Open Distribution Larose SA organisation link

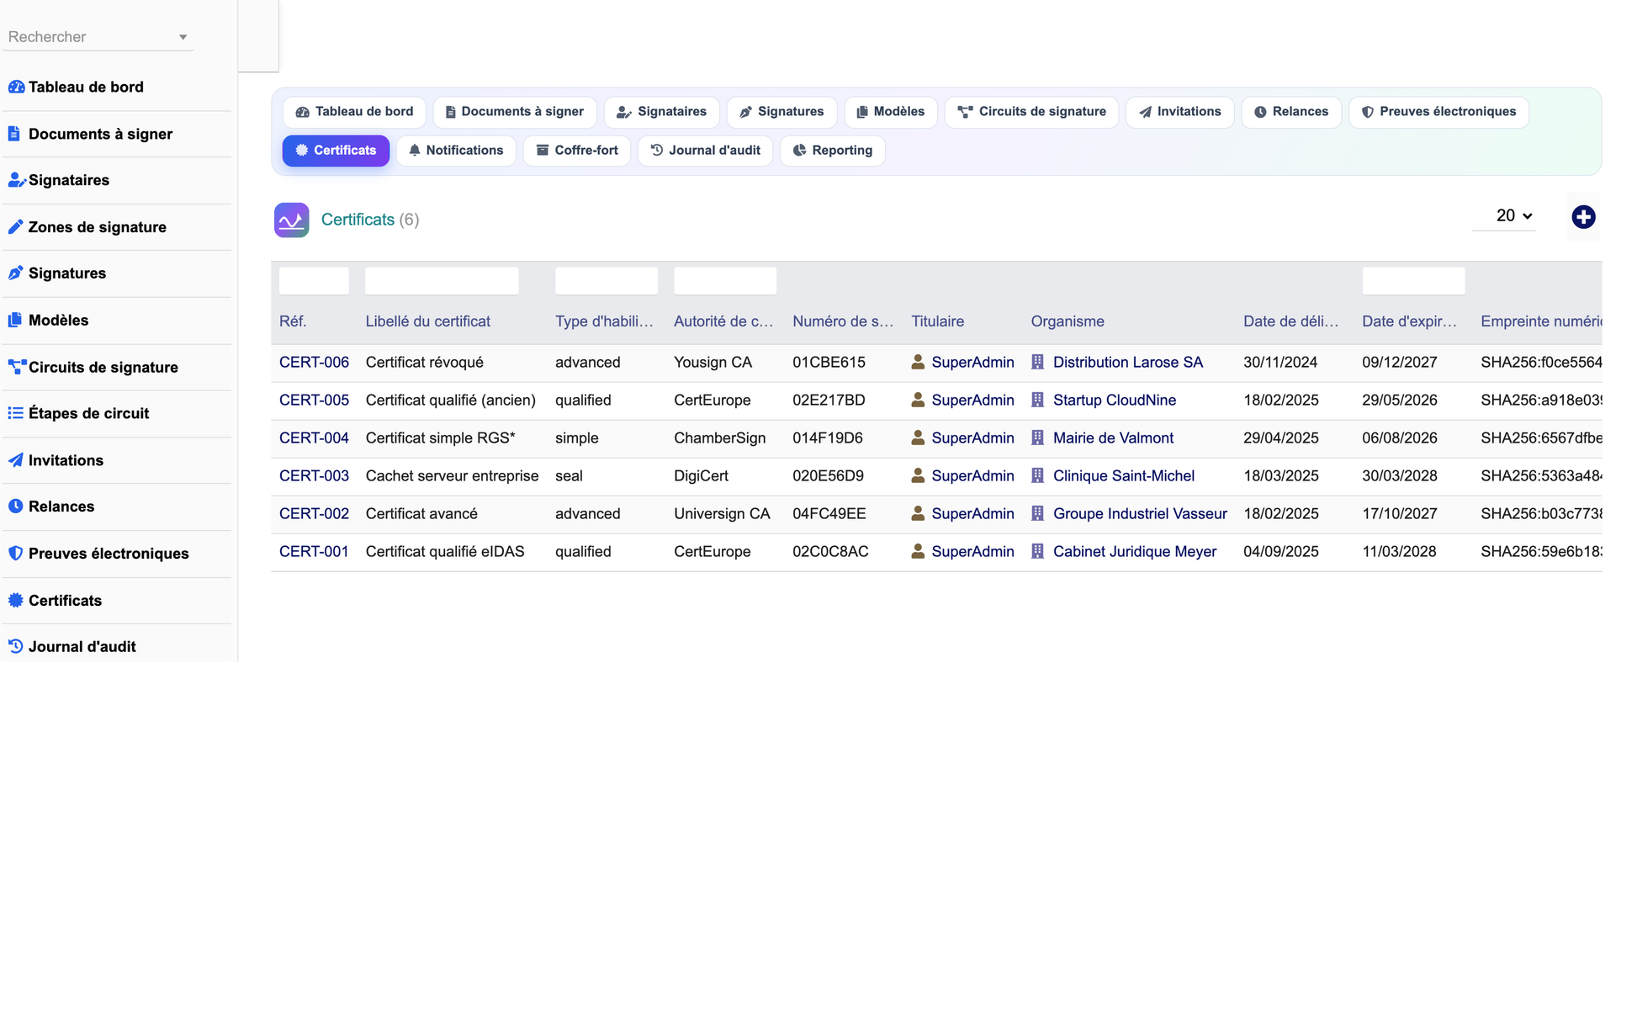[1128, 362]
